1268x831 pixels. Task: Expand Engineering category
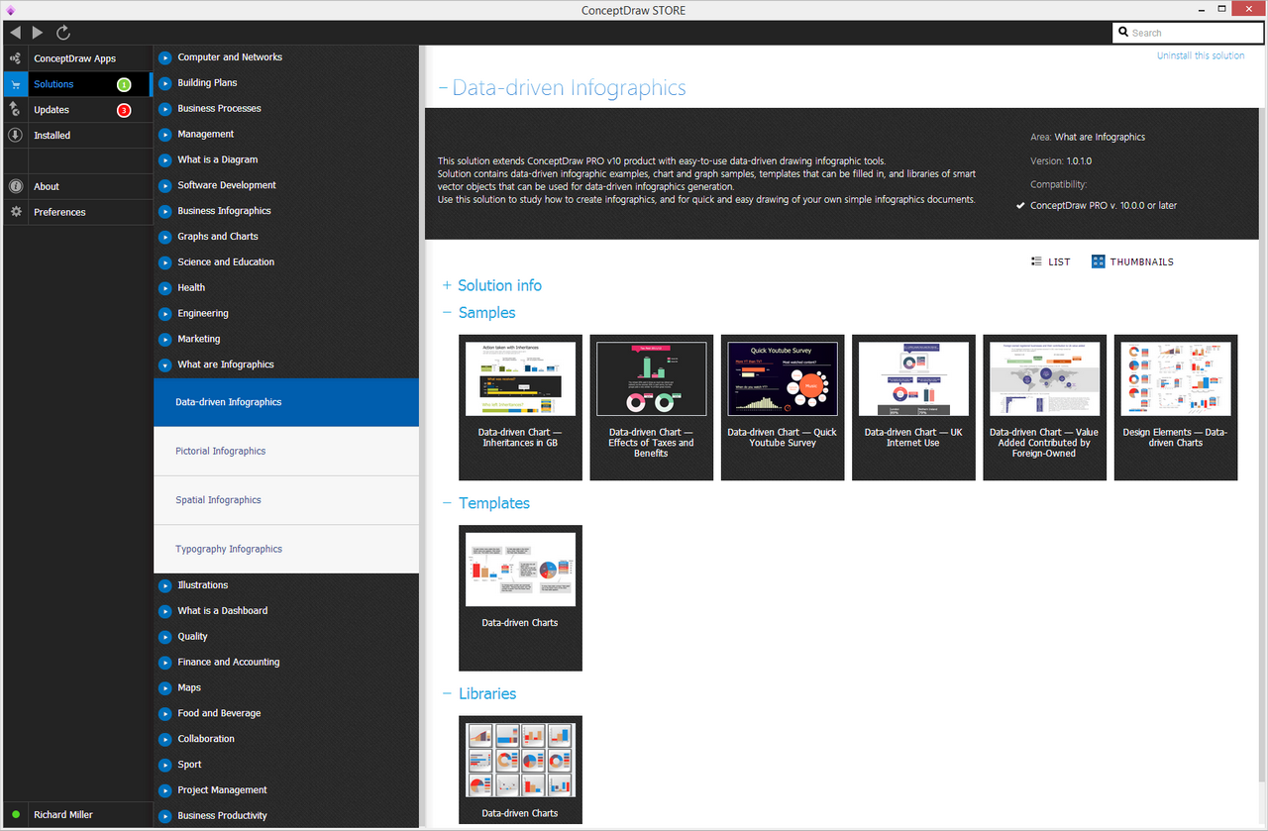click(x=165, y=314)
